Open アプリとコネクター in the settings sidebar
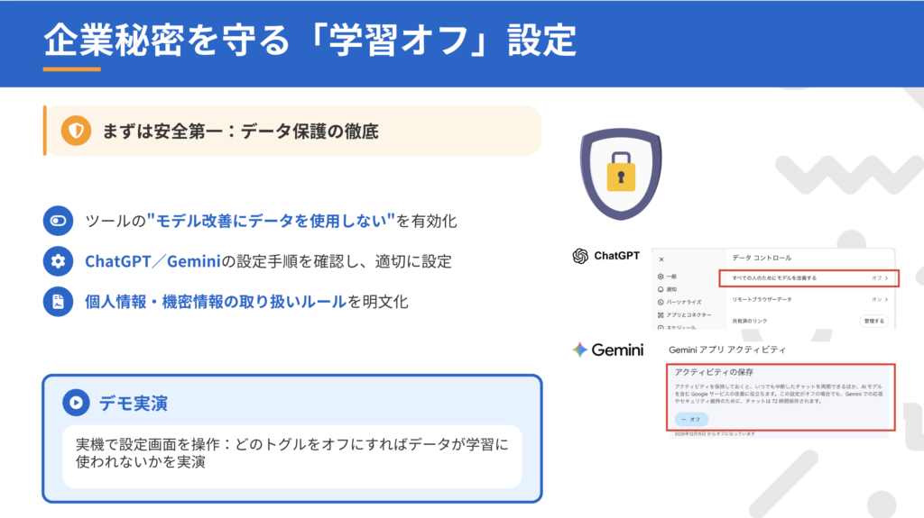Image resolution: width=924 pixels, height=518 pixels. tap(684, 315)
